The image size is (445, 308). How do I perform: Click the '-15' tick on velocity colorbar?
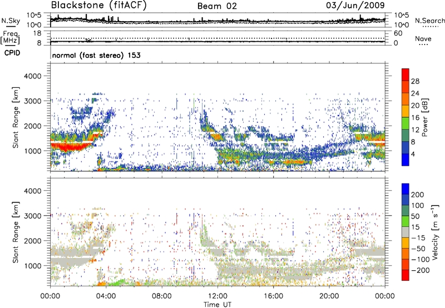(417, 237)
